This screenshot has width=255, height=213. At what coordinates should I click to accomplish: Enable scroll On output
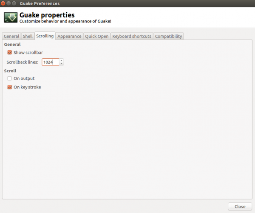tap(10, 79)
